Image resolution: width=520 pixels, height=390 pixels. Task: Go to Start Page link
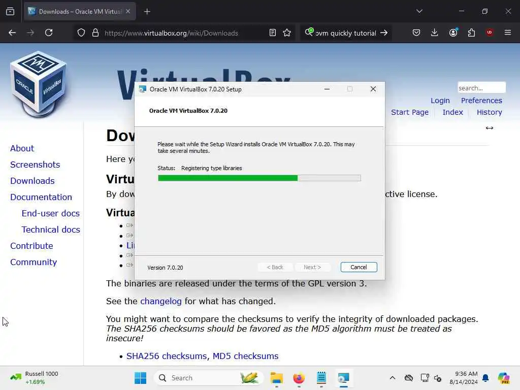click(410, 112)
